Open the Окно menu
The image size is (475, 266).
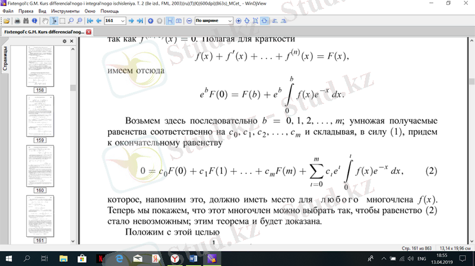pyautogui.click(x=90, y=11)
